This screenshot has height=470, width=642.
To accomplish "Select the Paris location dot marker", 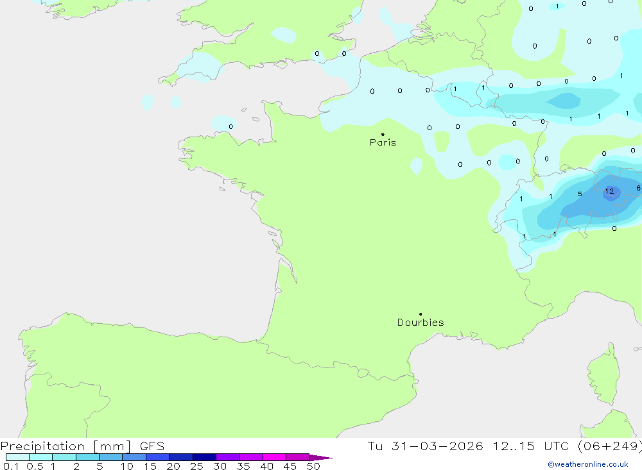I will point(383,134).
